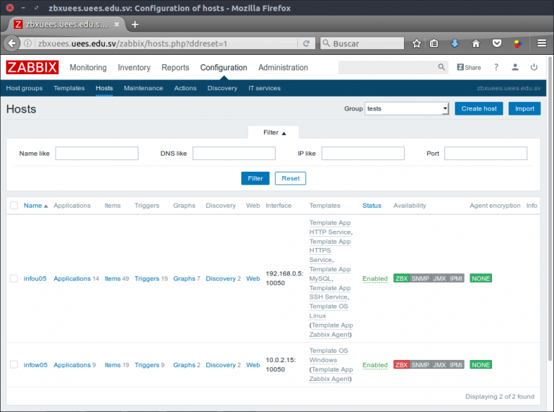Click the Reset filter button
Screen dimensions: 554x412
[291, 178]
